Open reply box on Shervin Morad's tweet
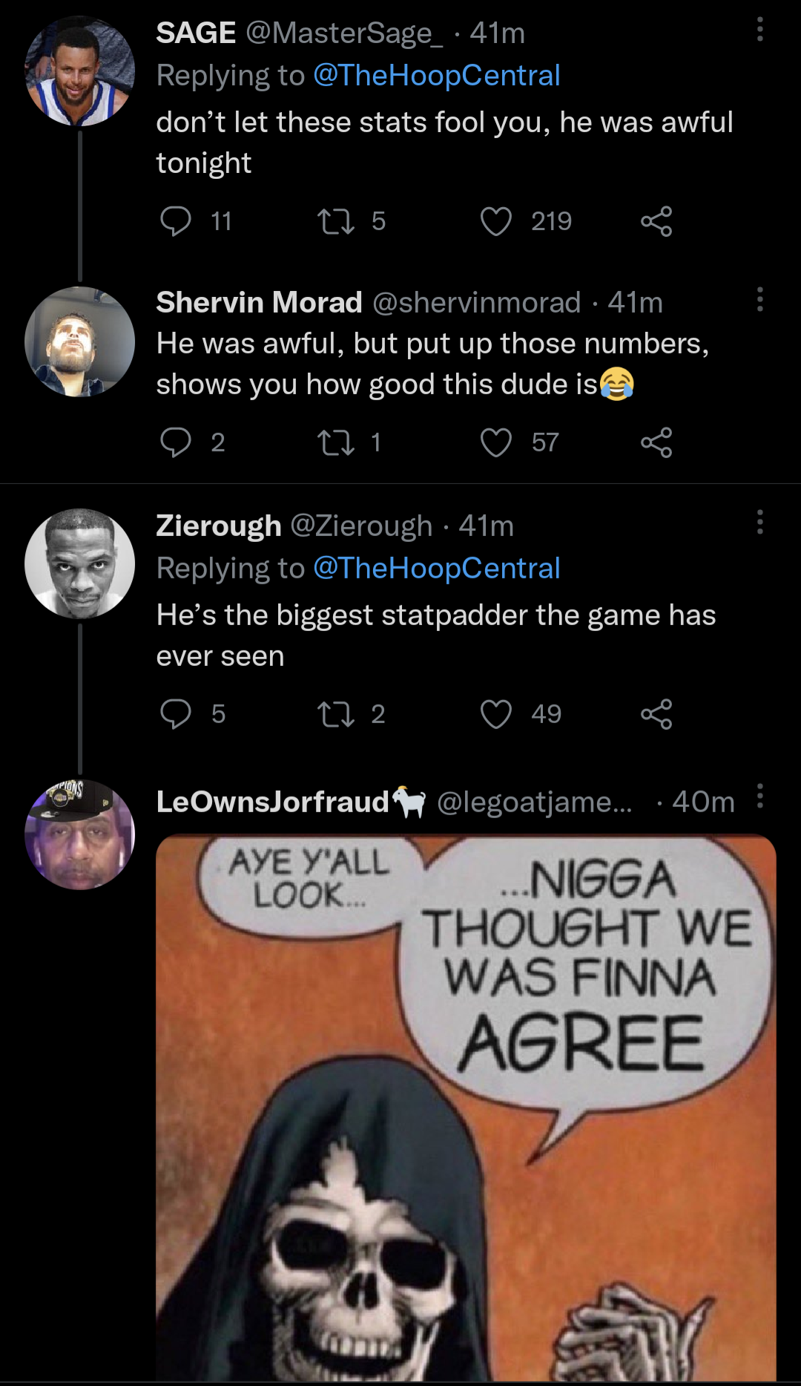Image resolution: width=801 pixels, height=1386 pixels. [176, 442]
